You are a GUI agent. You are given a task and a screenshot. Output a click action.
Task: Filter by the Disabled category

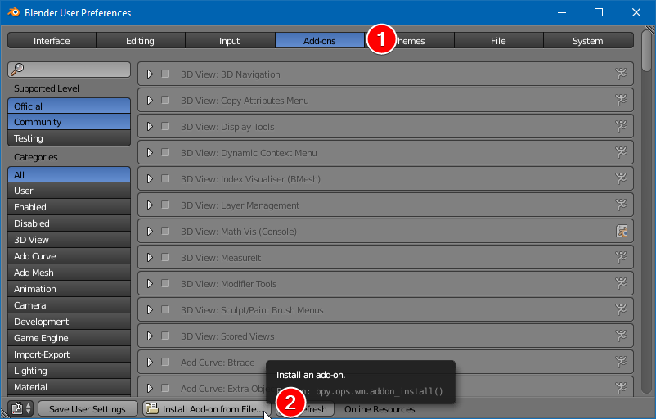pyautogui.click(x=69, y=223)
